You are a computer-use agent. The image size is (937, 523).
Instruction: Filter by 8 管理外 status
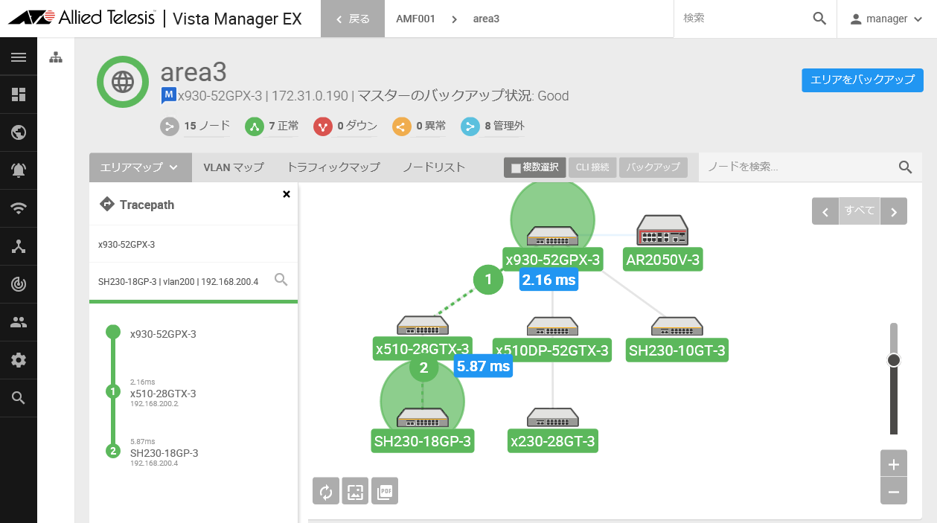493,126
